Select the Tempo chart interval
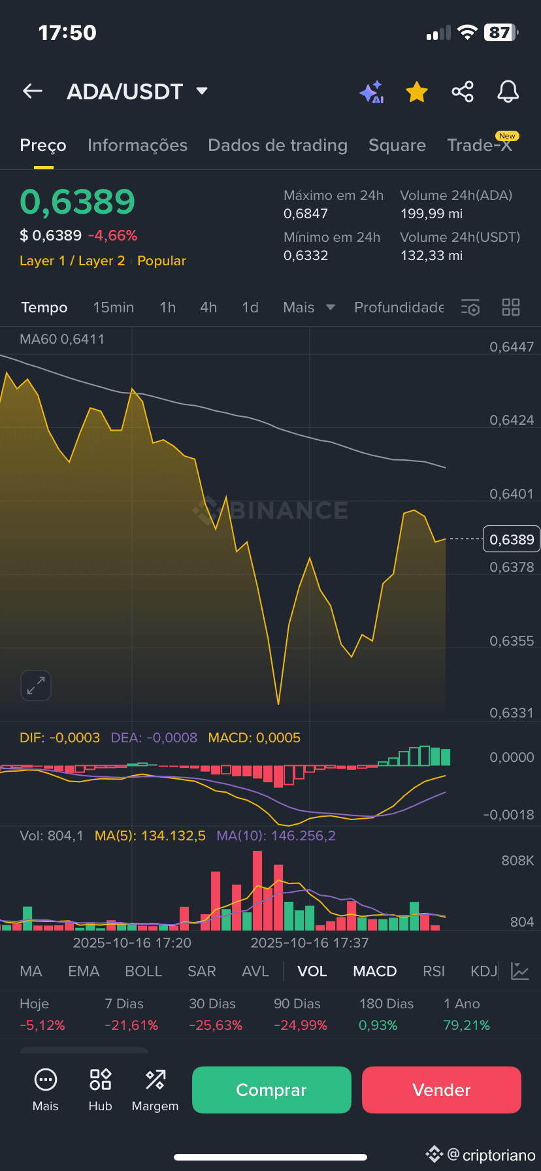Image resolution: width=541 pixels, height=1171 pixels. 44,307
